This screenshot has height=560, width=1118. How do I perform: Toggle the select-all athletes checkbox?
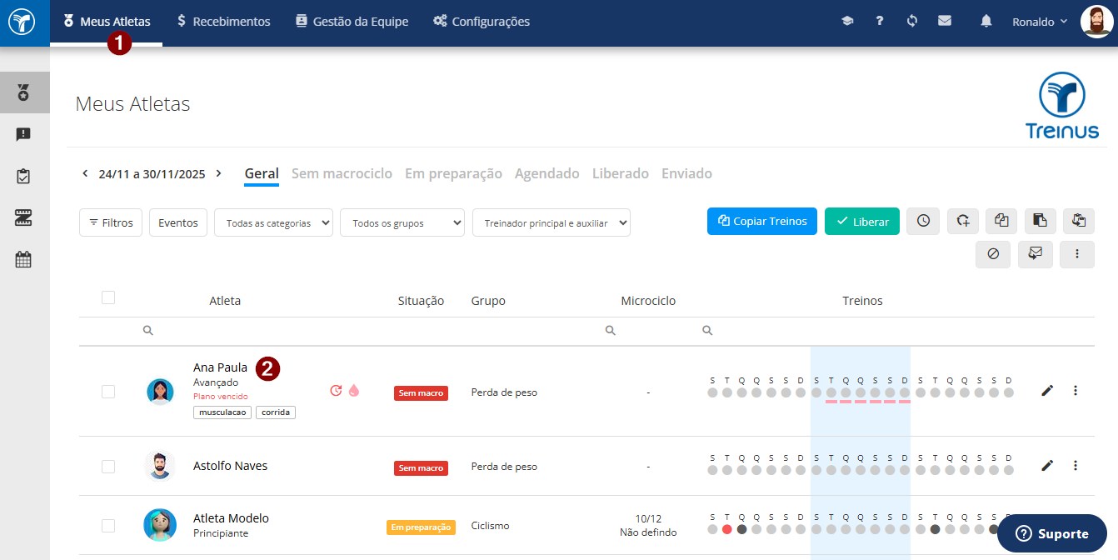point(108,297)
